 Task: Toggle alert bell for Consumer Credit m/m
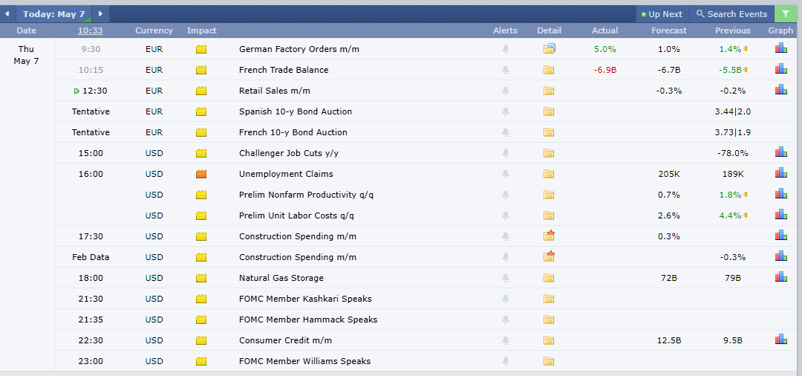pos(506,340)
